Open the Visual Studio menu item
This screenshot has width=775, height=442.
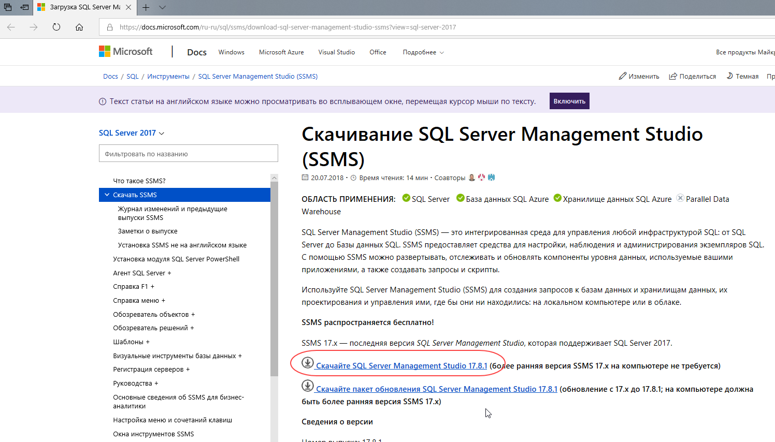tap(337, 52)
